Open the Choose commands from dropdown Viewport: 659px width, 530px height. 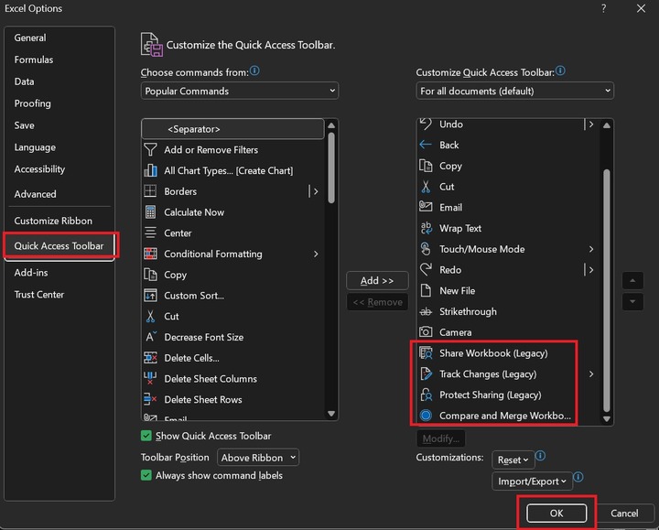pyautogui.click(x=241, y=92)
